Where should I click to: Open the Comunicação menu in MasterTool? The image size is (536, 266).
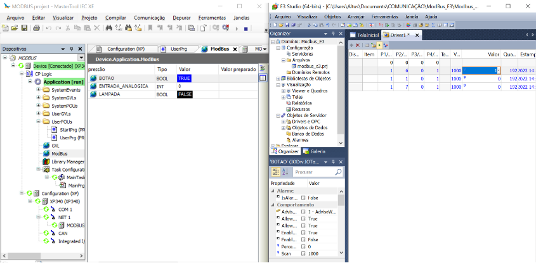pos(149,18)
